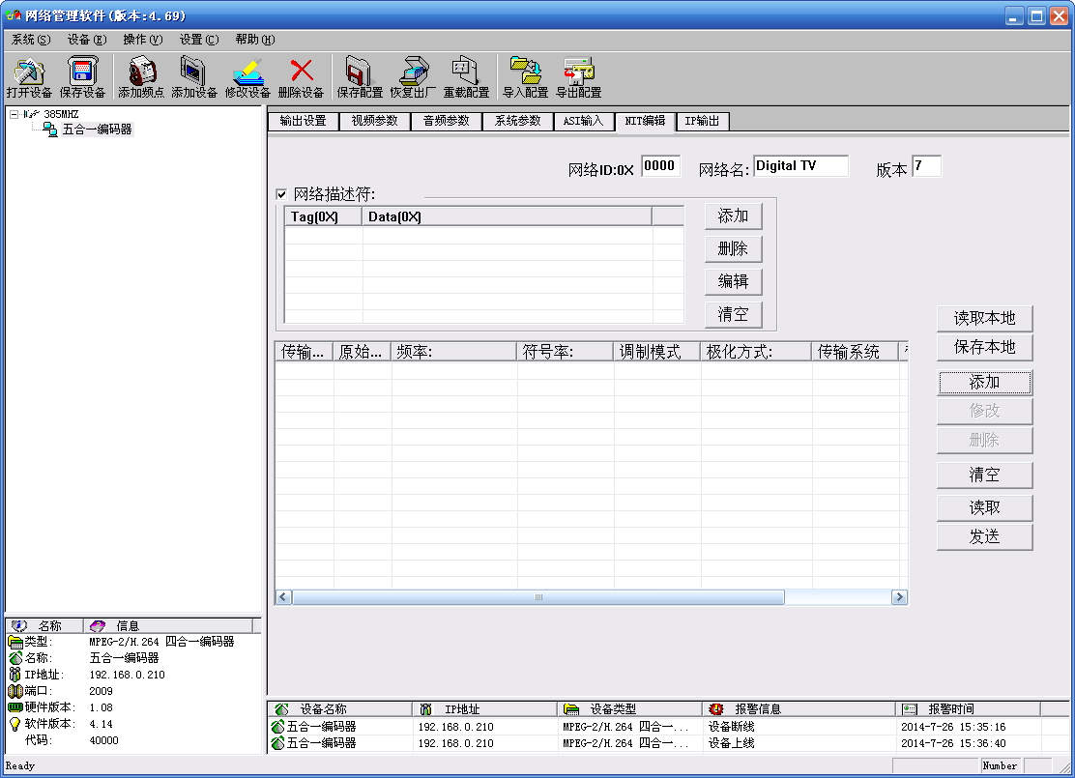
Task: Click the Restore Factory (恢复出厂) toolbar icon
Action: pos(413,71)
